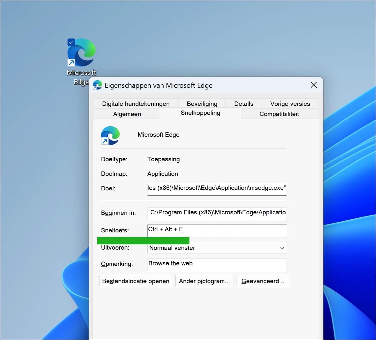Open the Vorige versies tab
The width and height of the screenshot is (376, 340).
click(290, 104)
